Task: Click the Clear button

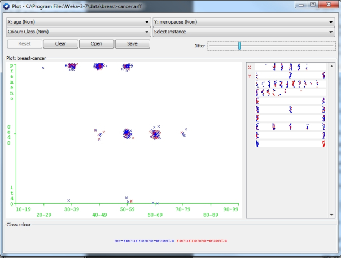Action: [60, 43]
